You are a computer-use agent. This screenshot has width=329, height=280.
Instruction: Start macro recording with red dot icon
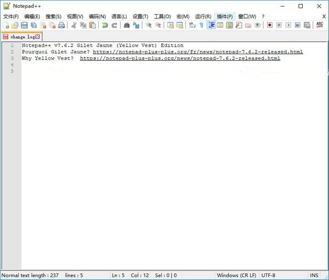(x=270, y=25)
